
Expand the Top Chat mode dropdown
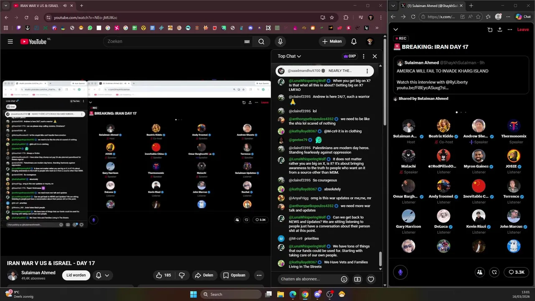(289, 56)
